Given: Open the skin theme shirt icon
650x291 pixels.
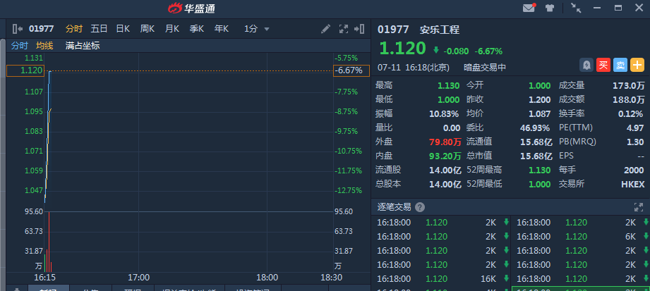Looking at the screenshot, I should coord(550,8).
